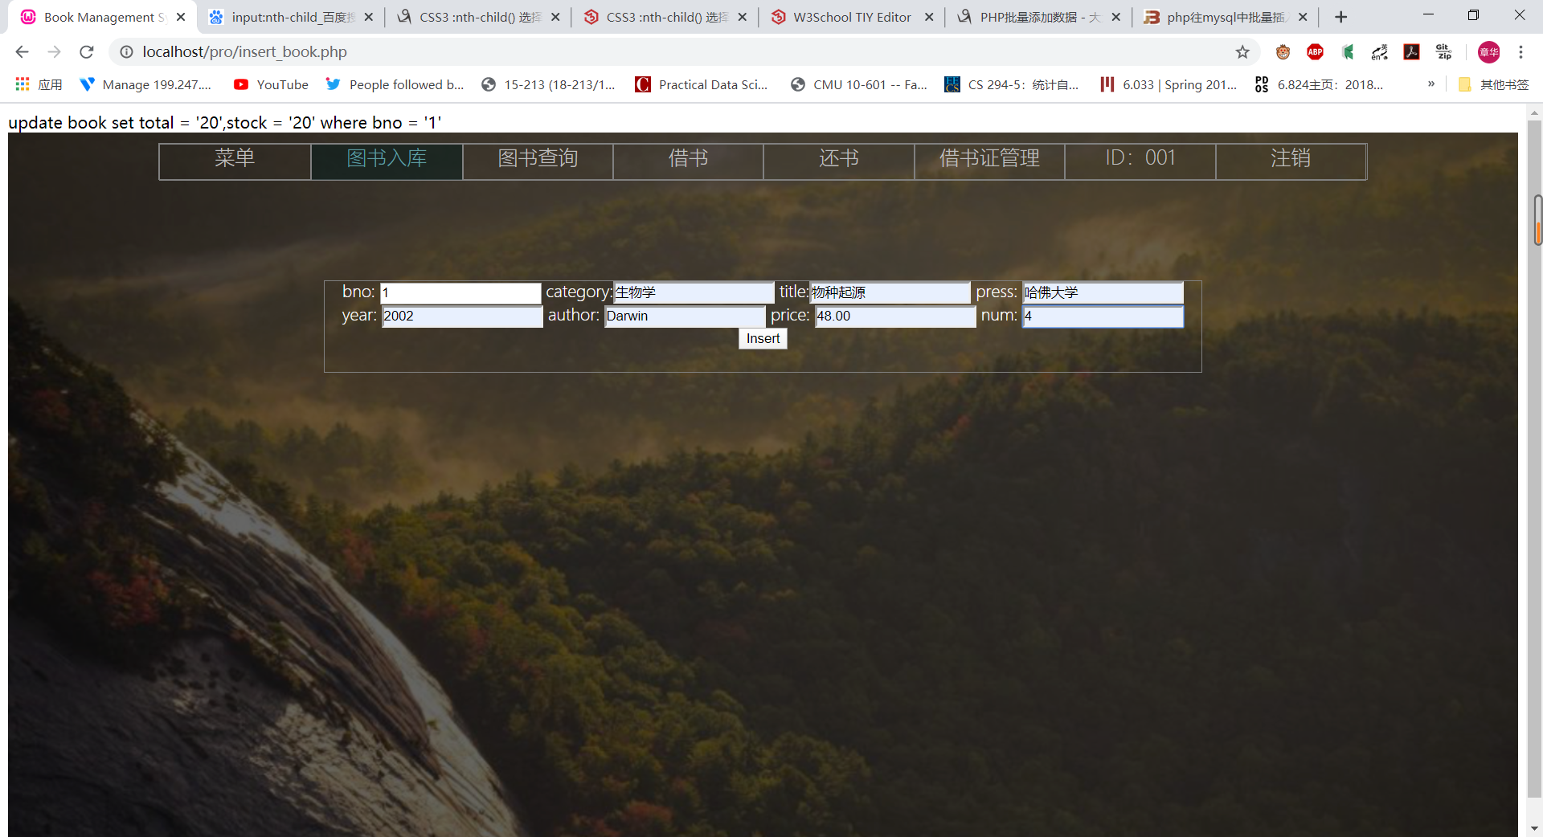Focus the price input field

pos(895,316)
